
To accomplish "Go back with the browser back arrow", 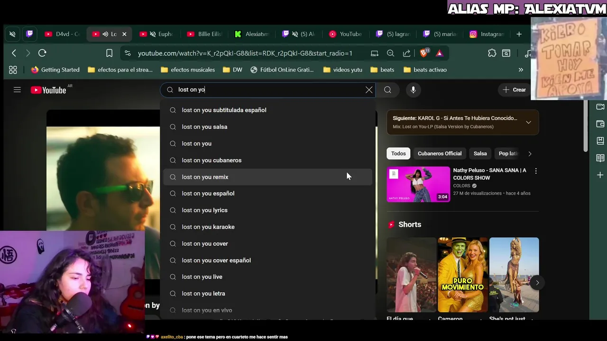I will [14, 53].
